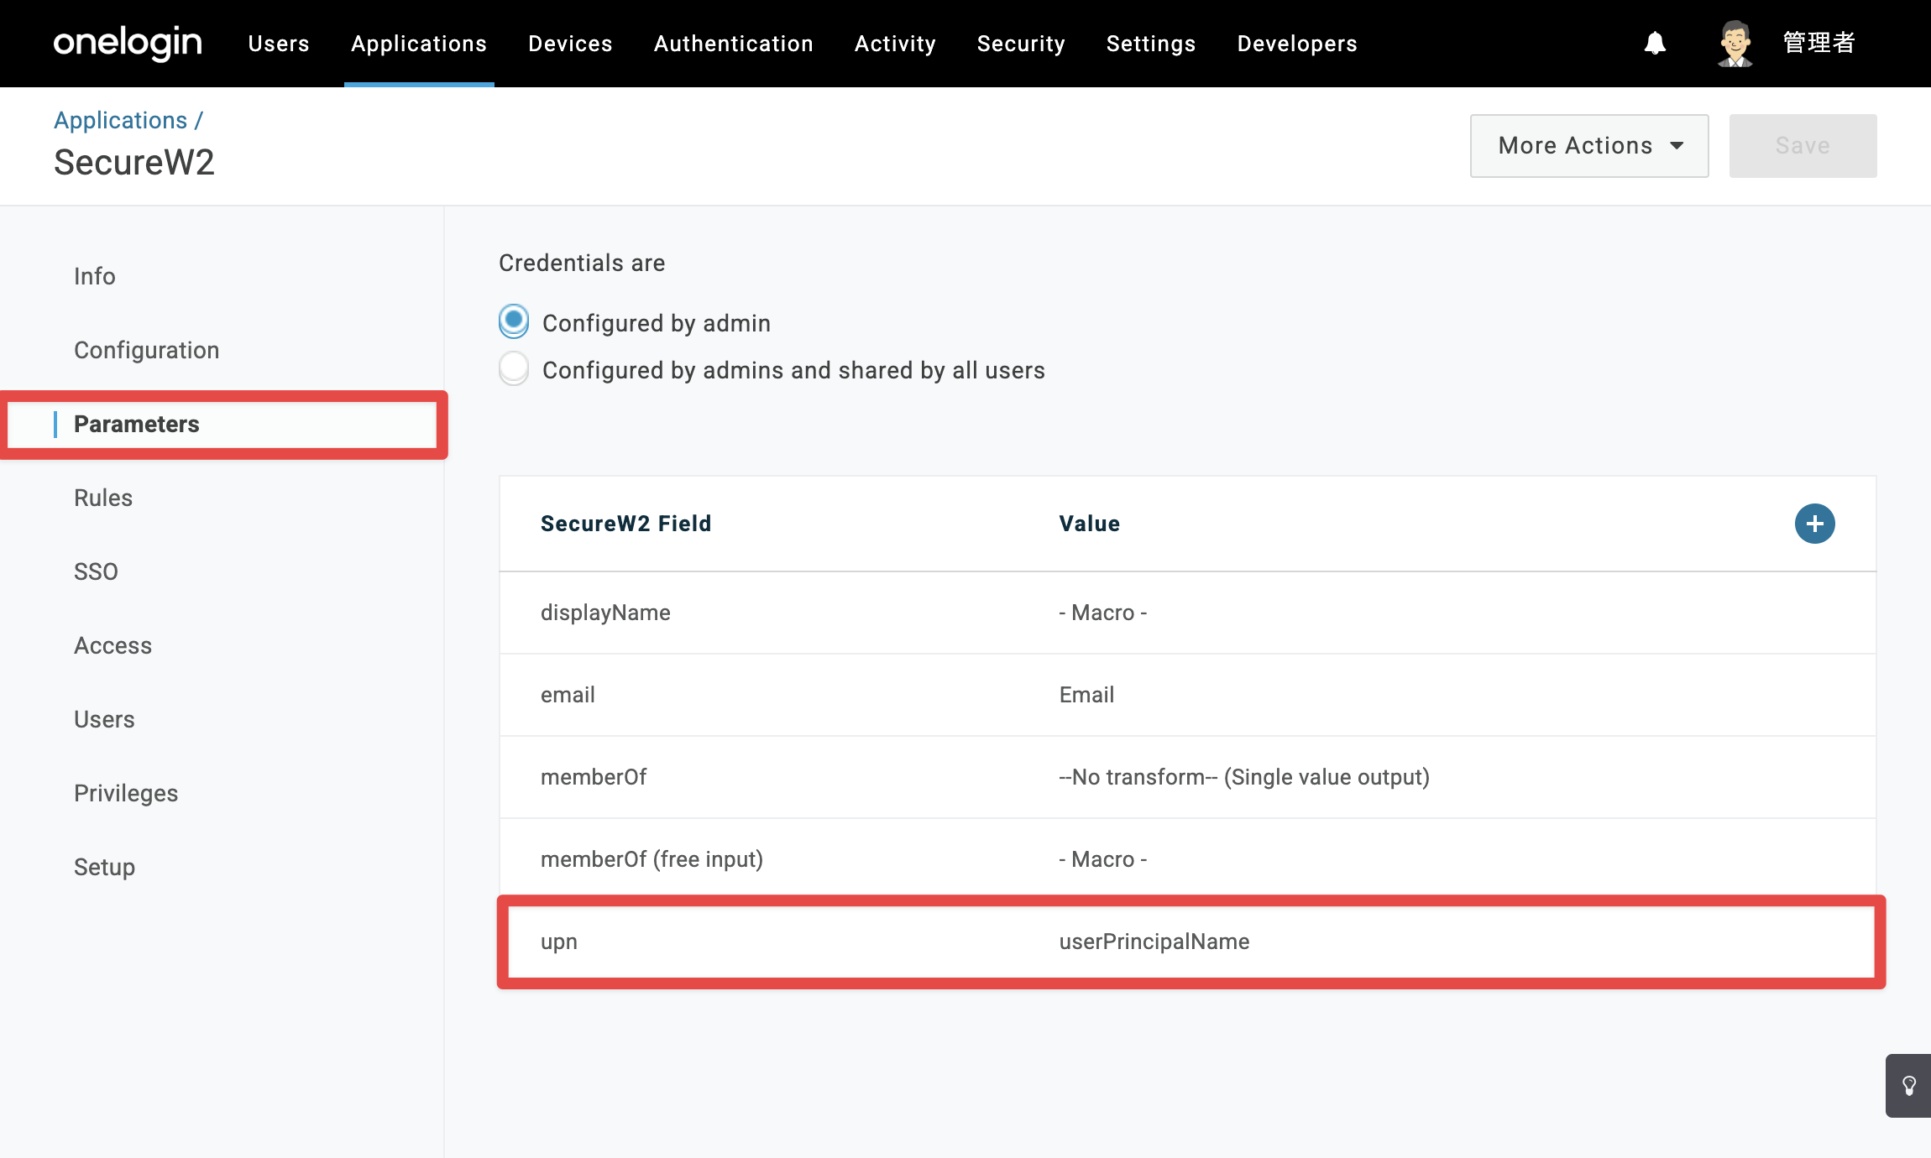Open the upn parameter row
Screen dimensions: 1931x1158
pyautogui.click(x=1187, y=942)
